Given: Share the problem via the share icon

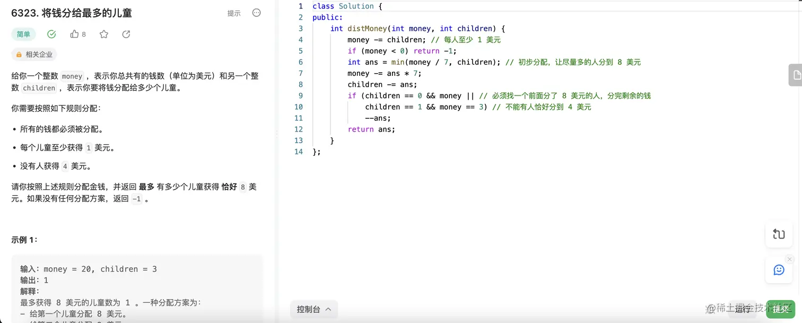Looking at the screenshot, I should [x=126, y=34].
